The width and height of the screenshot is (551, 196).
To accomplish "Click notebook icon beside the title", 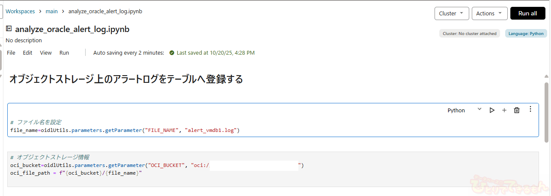I will [x=9, y=29].
